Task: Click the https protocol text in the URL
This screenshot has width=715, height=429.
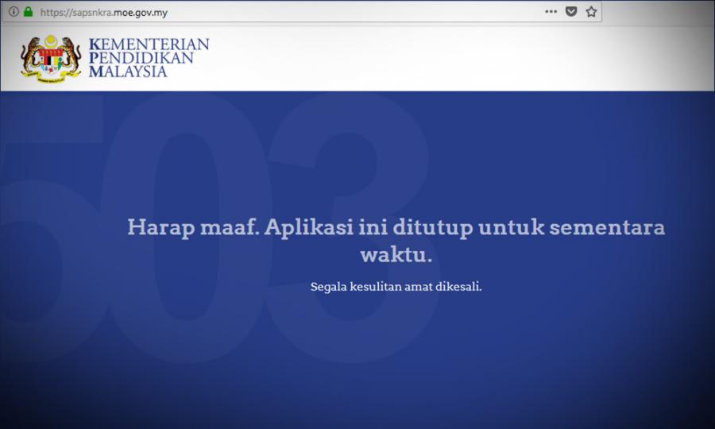Action: pos(52,13)
